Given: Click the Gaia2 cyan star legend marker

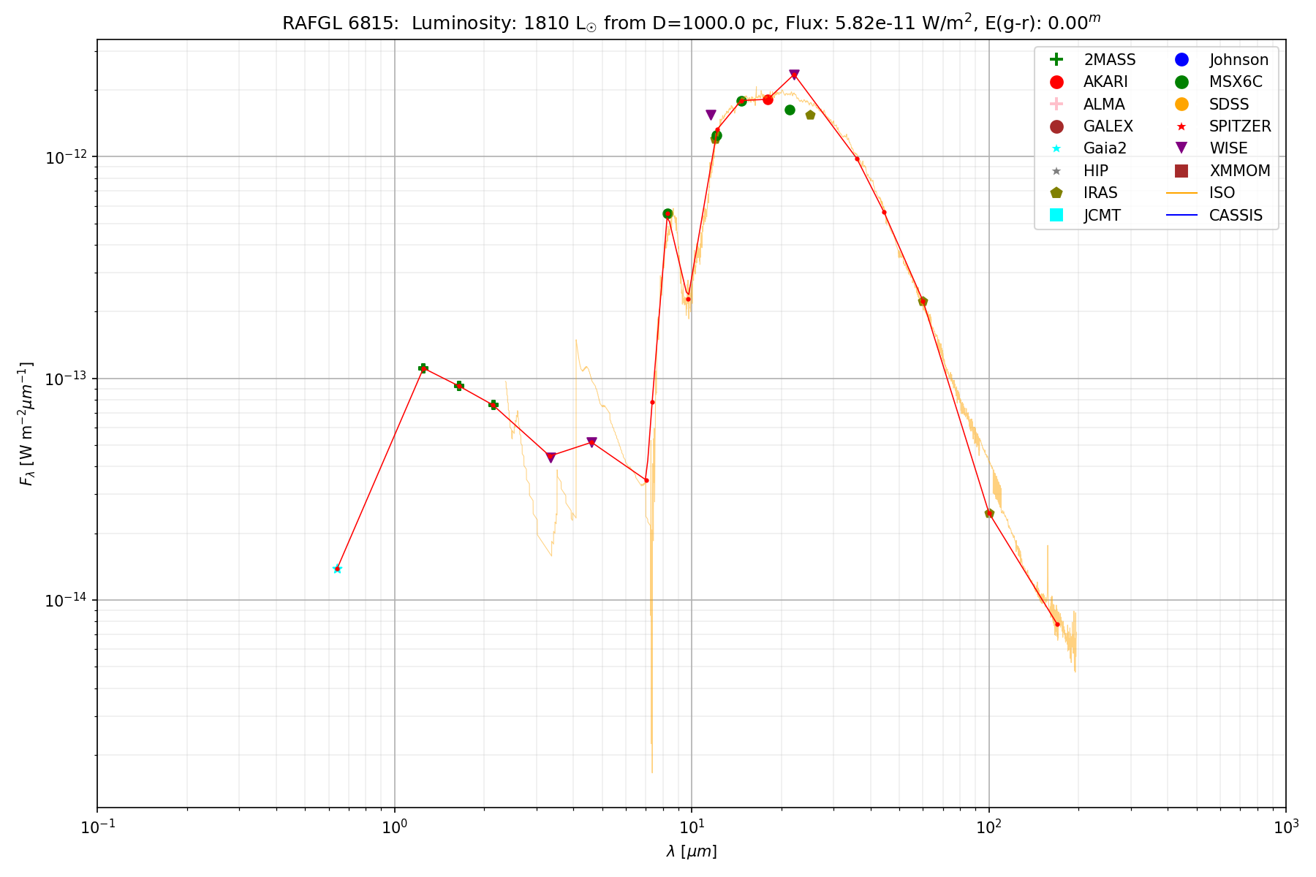Looking at the screenshot, I should click(1056, 148).
